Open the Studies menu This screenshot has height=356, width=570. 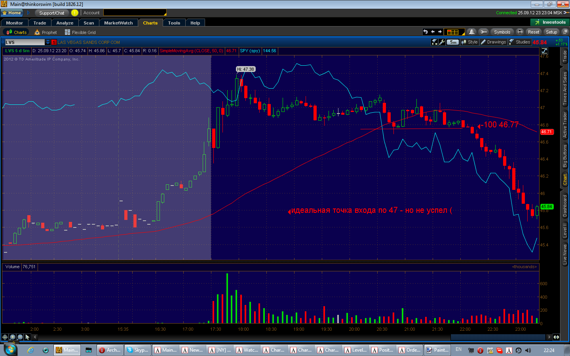point(519,42)
